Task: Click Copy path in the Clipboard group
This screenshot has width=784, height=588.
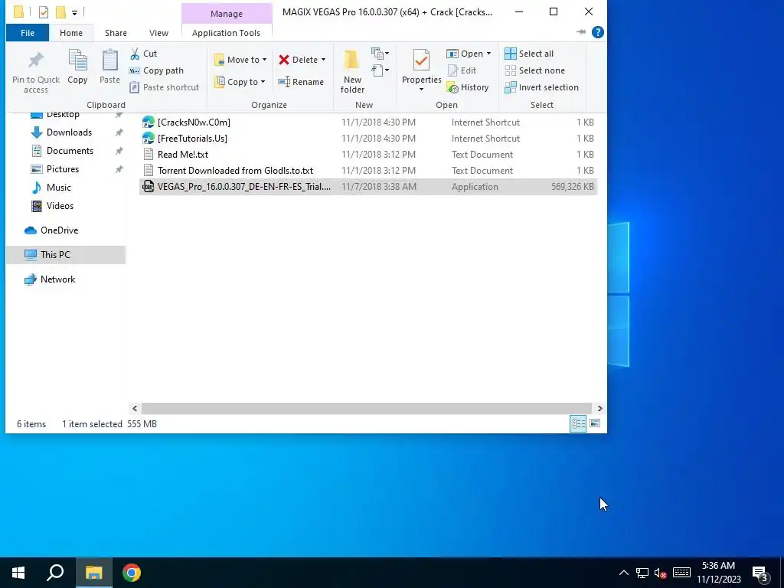Action: [x=156, y=70]
